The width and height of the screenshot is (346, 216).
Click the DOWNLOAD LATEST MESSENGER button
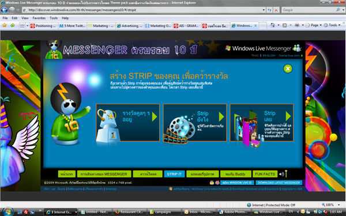[279, 183]
